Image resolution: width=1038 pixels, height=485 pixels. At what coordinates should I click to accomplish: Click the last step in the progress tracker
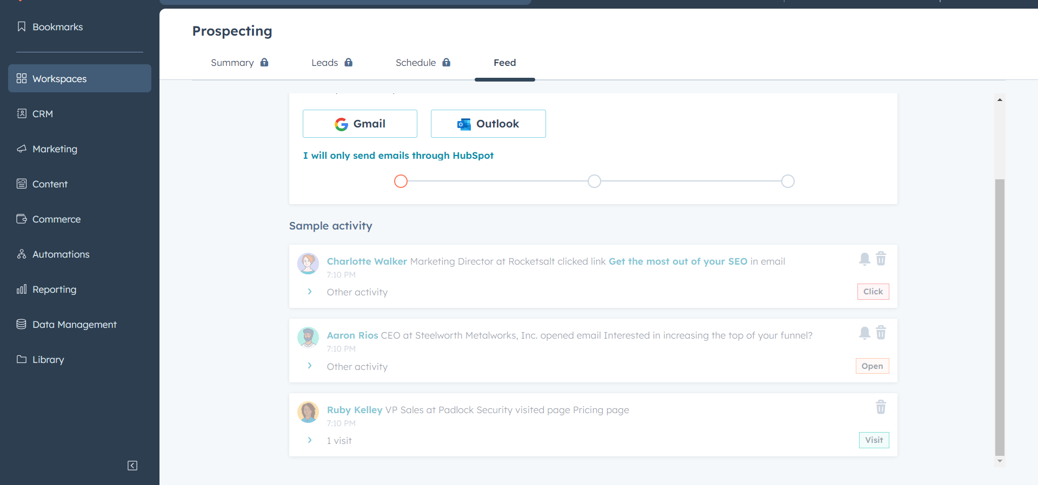[788, 181]
